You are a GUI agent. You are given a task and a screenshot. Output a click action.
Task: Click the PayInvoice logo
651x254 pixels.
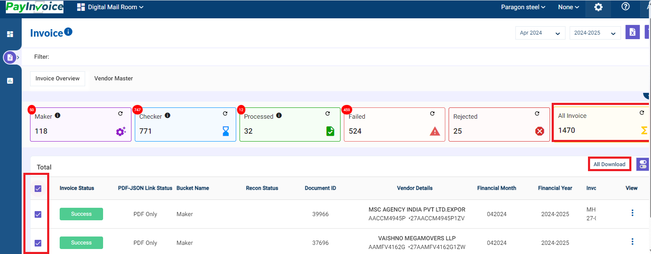[x=35, y=7]
